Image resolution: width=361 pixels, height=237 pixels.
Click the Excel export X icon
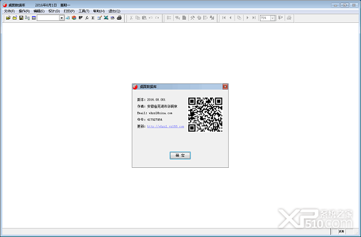pyautogui.click(x=106, y=18)
